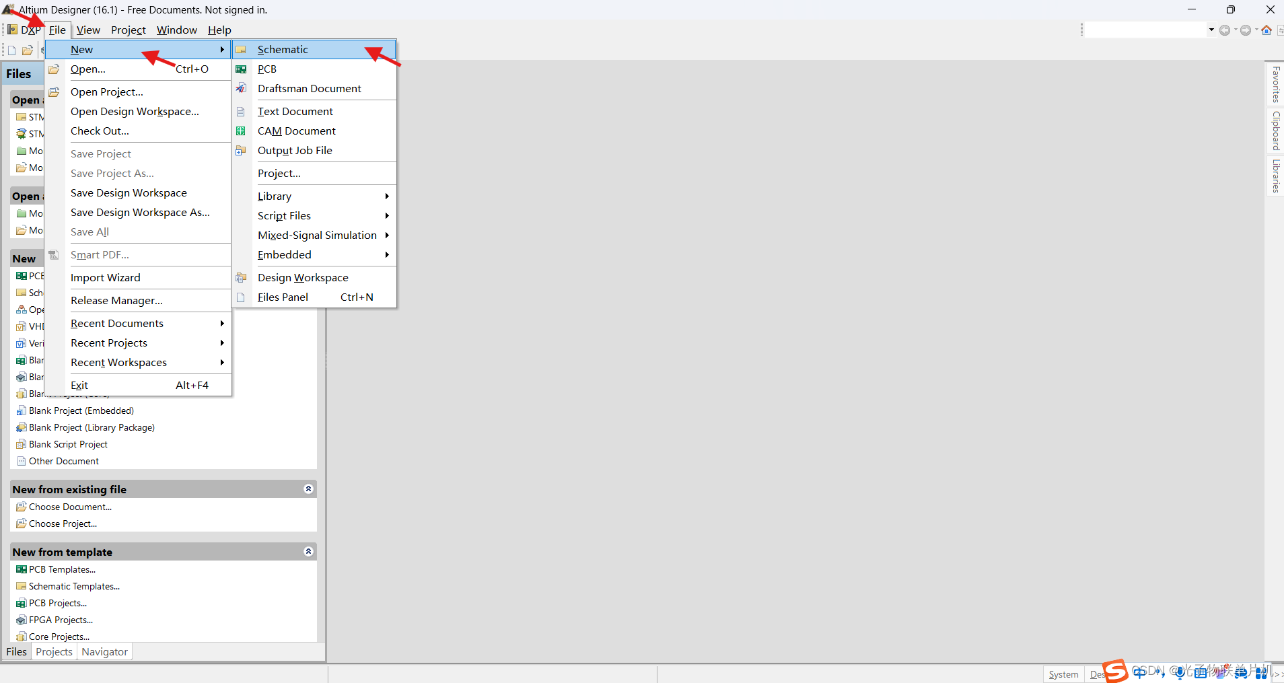
Task: Click the PCB icon in New submenu
Action: pos(241,69)
